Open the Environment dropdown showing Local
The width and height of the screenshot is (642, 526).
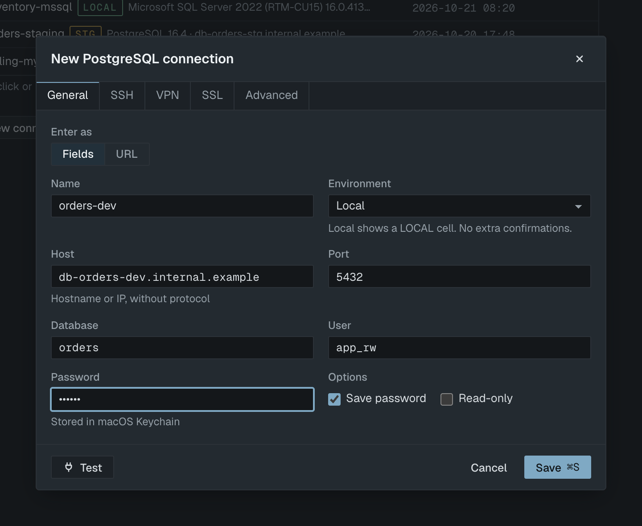[x=460, y=206]
